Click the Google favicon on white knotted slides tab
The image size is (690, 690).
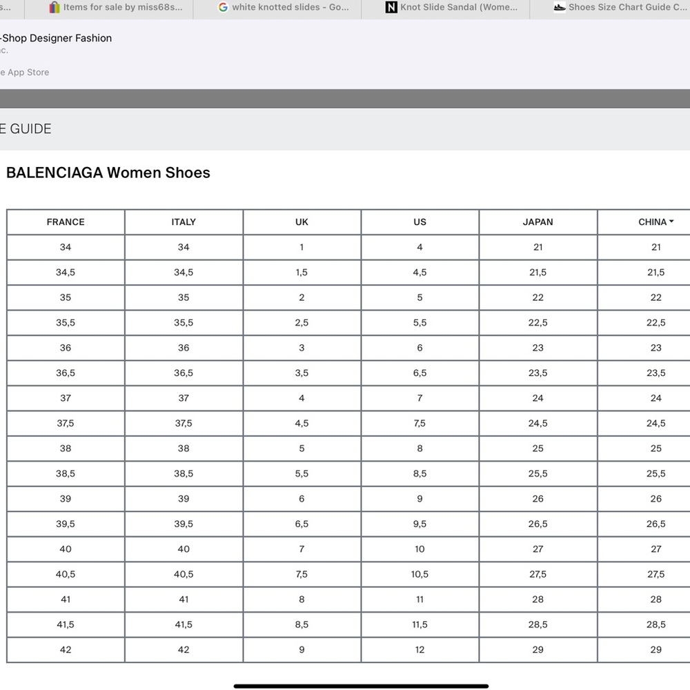click(223, 8)
